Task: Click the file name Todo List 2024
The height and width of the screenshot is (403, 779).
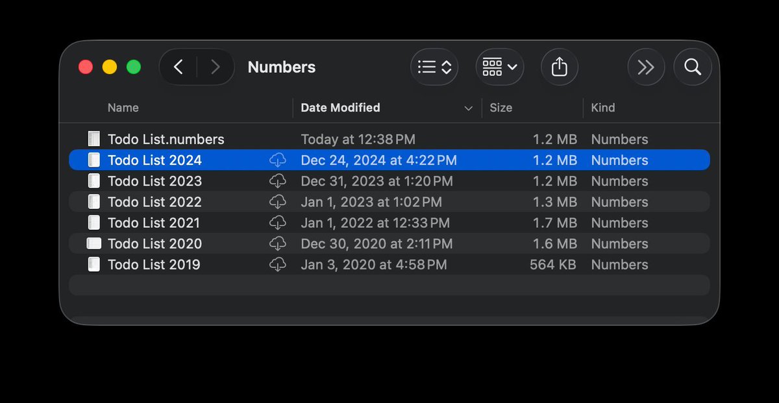Action: [x=155, y=160]
